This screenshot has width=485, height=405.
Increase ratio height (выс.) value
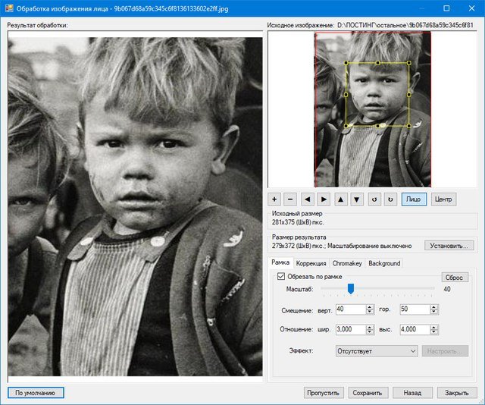(434, 327)
